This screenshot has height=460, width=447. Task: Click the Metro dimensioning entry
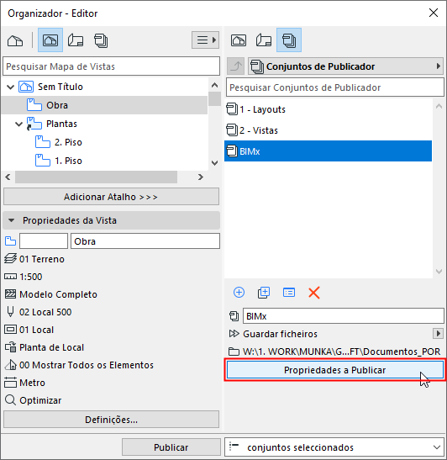(x=25, y=383)
